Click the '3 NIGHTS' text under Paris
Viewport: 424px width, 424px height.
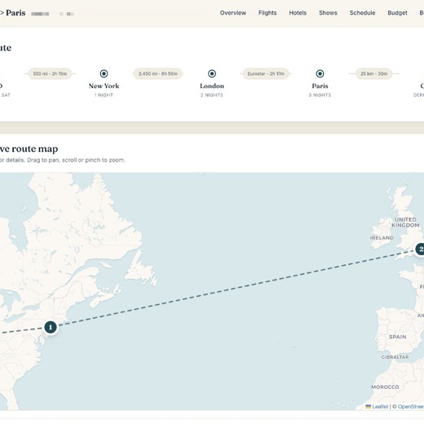click(320, 95)
